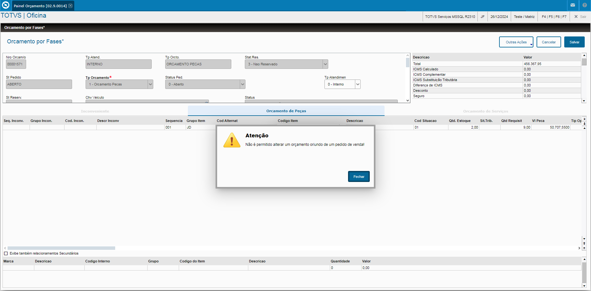Open the mail envelope icon
Image resolution: width=591 pixels, height=291 pixels.
pos(573,5)
